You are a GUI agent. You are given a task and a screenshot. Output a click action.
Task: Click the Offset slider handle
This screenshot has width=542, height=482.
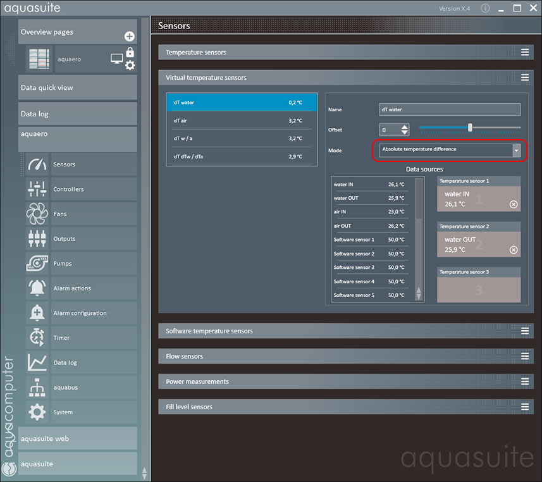point(470,128)
